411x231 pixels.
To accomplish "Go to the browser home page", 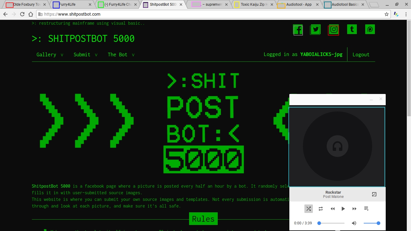I will 30,14.
